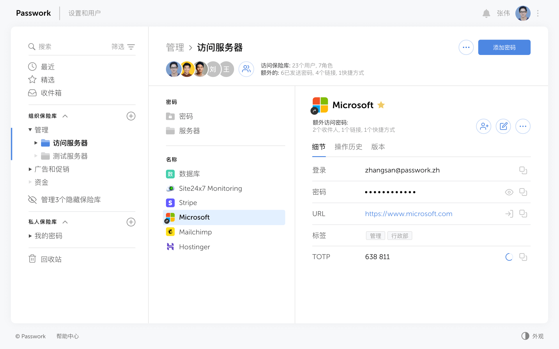This screenshot has width=559, height=349.
Task: Open the vault three-dot menu beside 添加密码
Action: [466, 47]
